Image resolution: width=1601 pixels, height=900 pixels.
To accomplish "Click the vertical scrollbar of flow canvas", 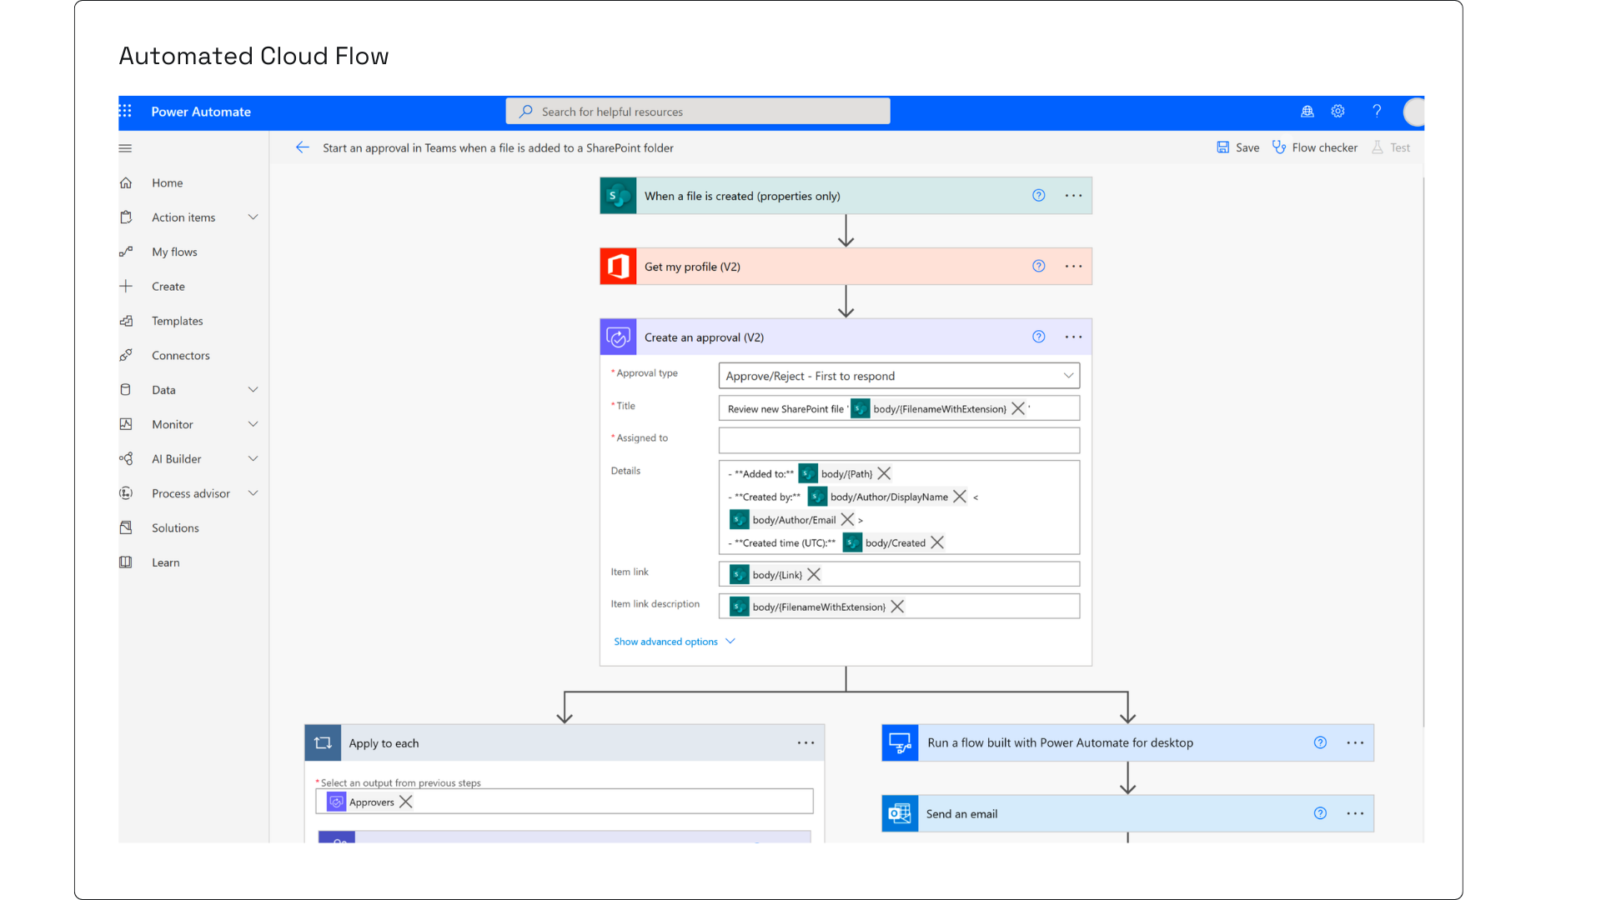I will tap(1423, 450).
